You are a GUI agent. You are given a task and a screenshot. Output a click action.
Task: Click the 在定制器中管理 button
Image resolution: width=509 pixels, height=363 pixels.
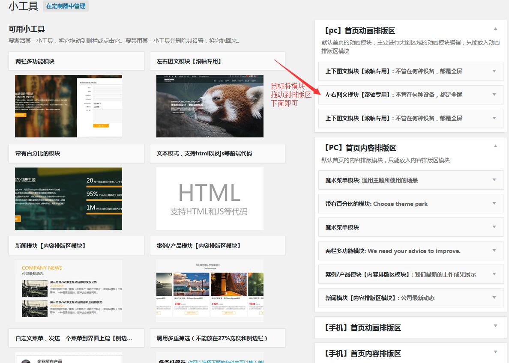(x=66, y=6)
